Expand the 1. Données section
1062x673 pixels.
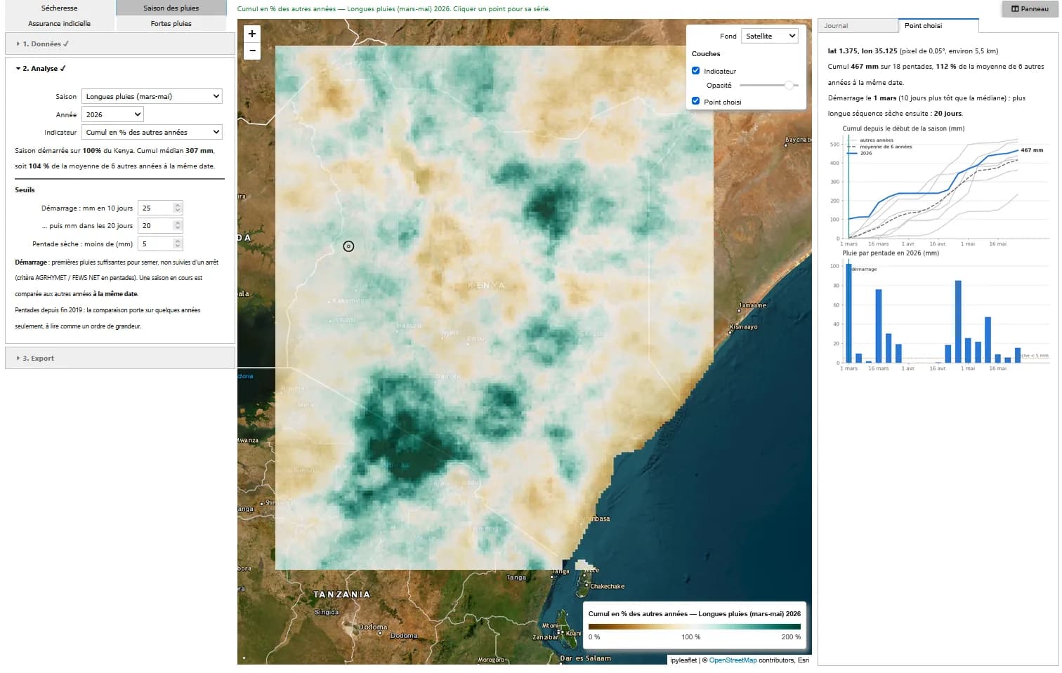click(120, 44)
